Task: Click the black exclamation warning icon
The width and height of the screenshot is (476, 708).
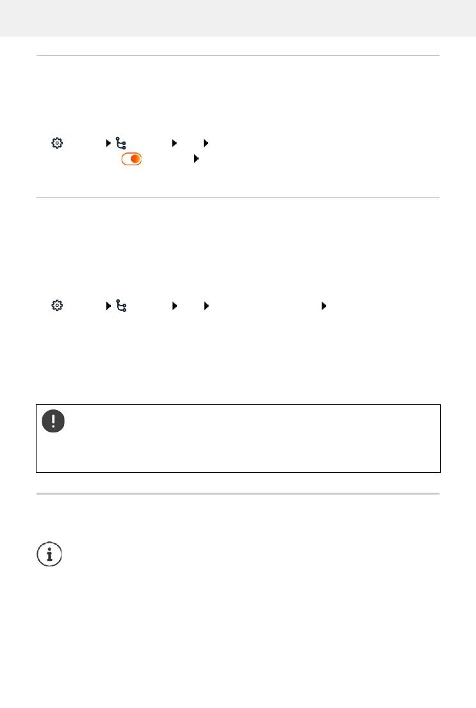Action: tap(54, 420)
